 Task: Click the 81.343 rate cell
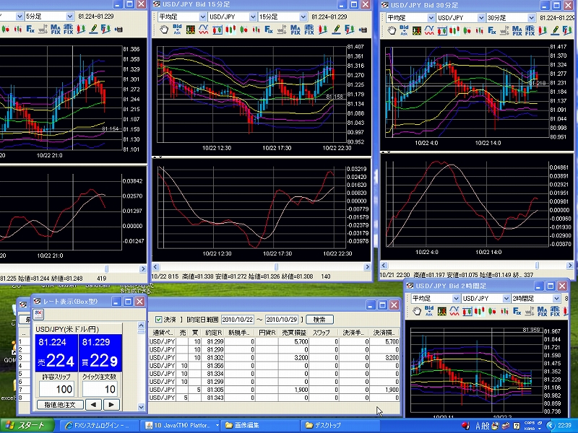click(x=213, y=398)
